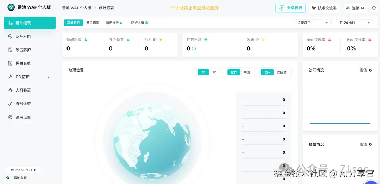Click the diamond icon on 升级授权
Image resolution: width=380 pixels, height=184 pixels.
[x=281, y=8]
